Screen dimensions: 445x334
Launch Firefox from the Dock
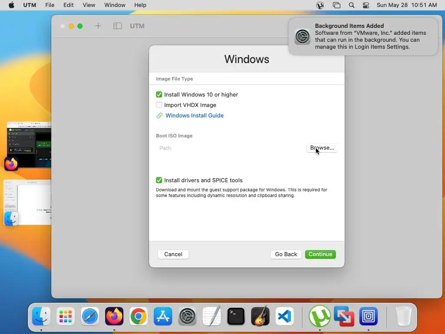pos(114,316)
